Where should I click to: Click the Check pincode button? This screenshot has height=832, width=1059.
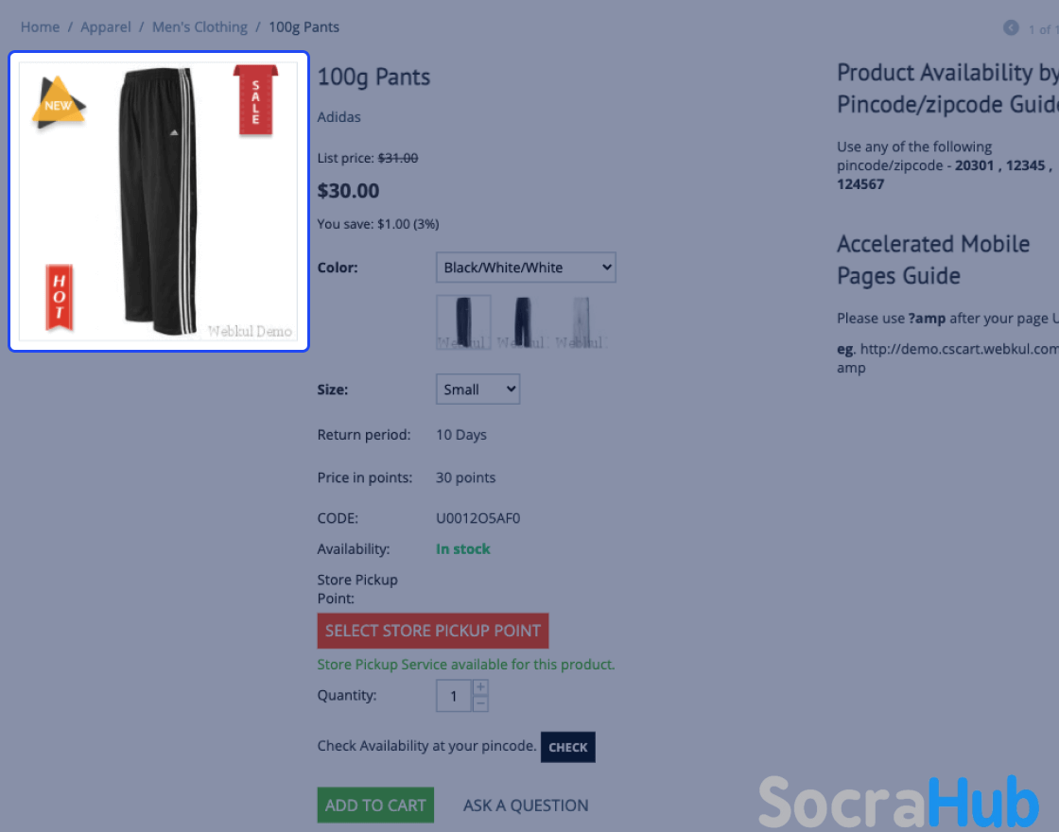click(567, 747)
